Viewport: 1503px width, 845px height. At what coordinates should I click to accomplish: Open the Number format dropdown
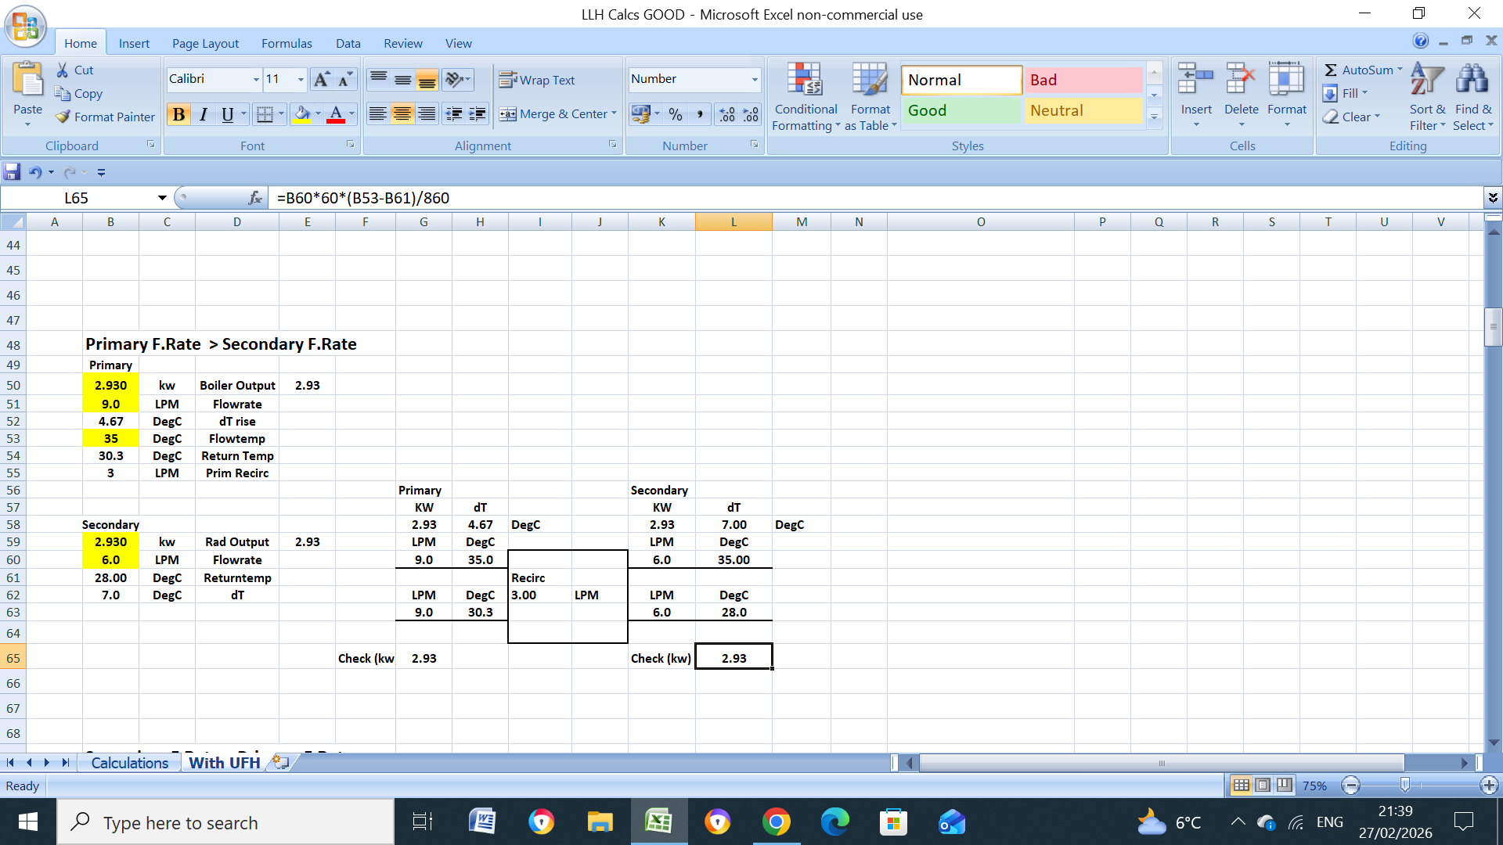(755, 79)
